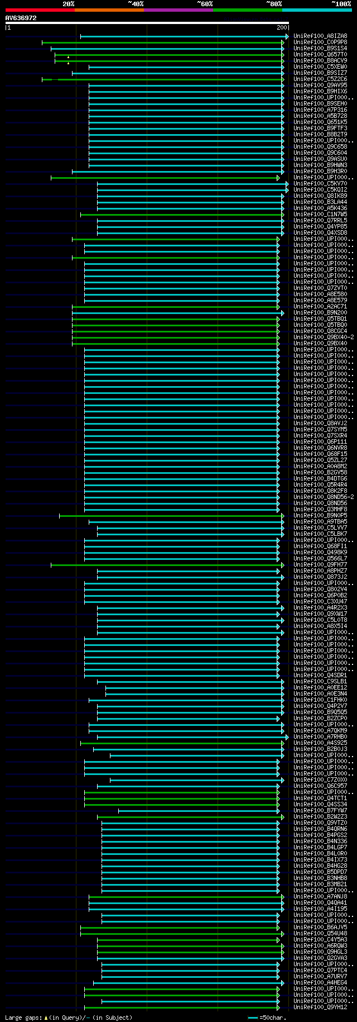Select the UniRef100_Q2GVA3 label
The width and height of the screenshot is (357, 1022).
pyautogui.click(x=320, y=958)
